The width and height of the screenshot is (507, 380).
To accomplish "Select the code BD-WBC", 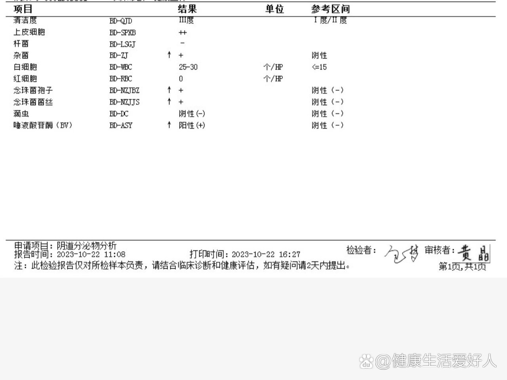I will [121, 67].
